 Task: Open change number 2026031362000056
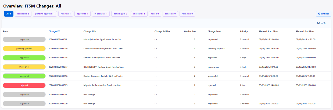pos(58,76)
